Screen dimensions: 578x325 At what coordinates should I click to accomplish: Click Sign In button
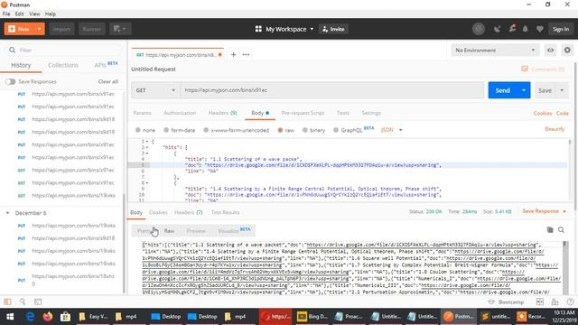point(561,29)
